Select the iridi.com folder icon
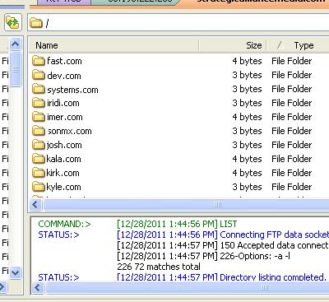This screenshot has width=329, height=302. [39, 103]
